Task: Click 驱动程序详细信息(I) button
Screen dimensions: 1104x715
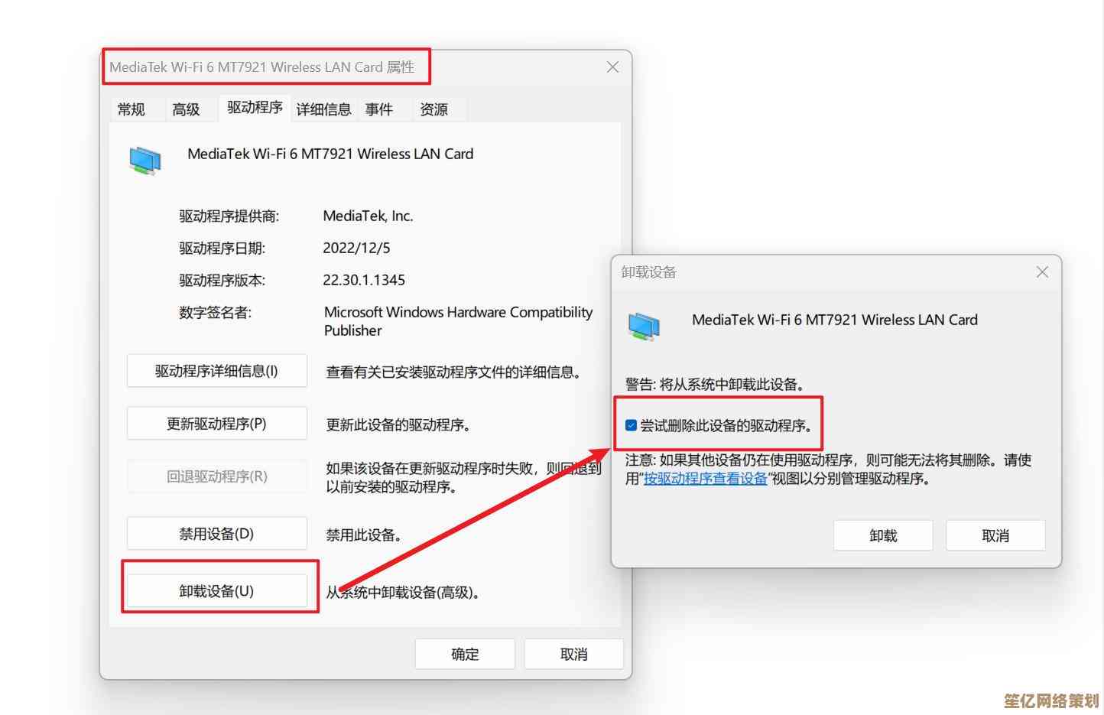Action: (x=216, y=371)
